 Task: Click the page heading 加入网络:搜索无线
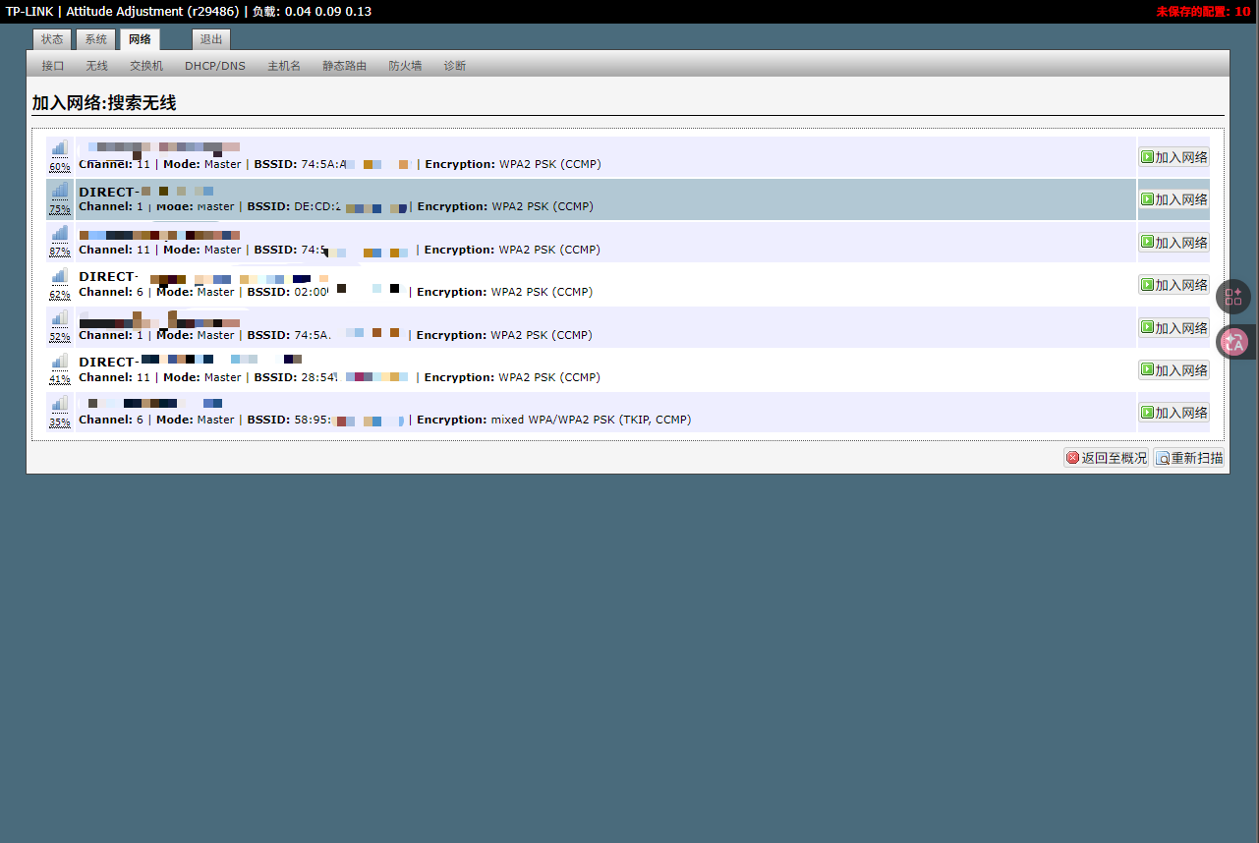[x=104, y=103]
